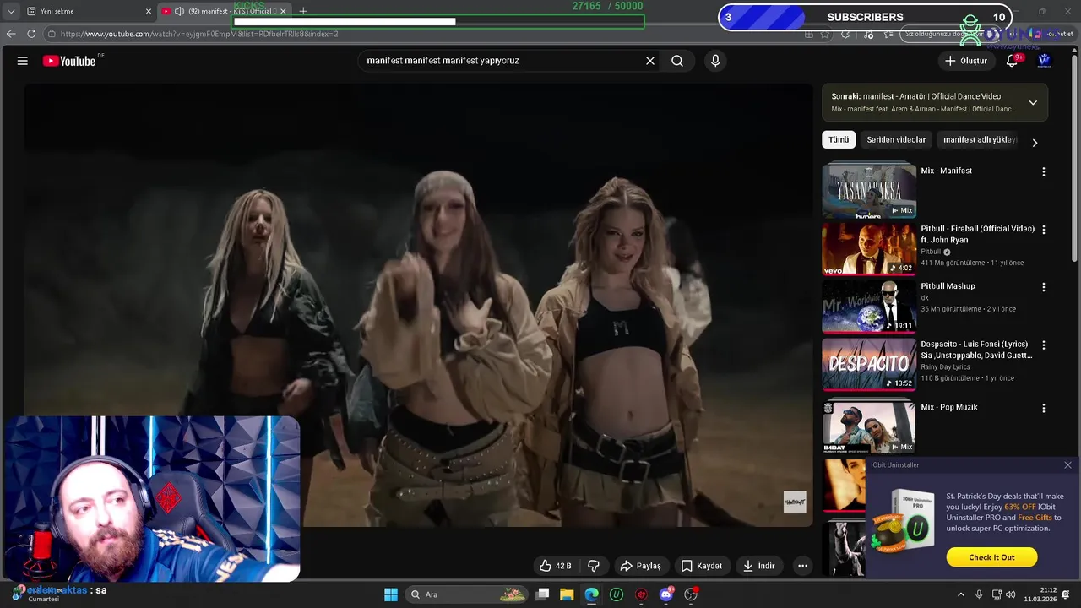Viewport: 1081px width, 608px height.
Task: Open Mix - Manifest thumbnail
Action: [x=869, y=191]
